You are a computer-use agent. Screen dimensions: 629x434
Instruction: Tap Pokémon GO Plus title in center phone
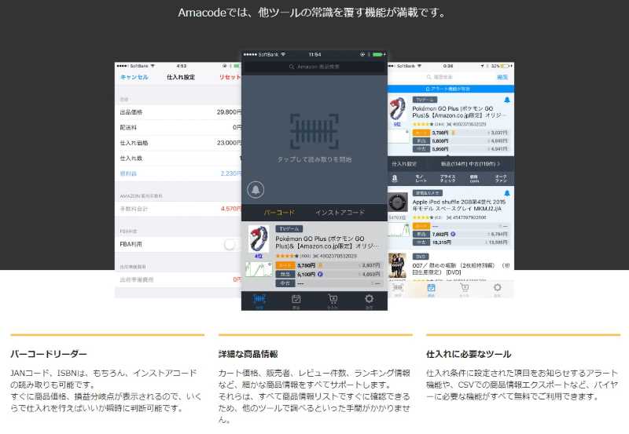pyautogui.click(x=326, y=243)
